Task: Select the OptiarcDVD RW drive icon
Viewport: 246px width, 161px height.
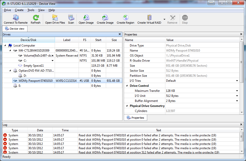Action: coord(15,70)
